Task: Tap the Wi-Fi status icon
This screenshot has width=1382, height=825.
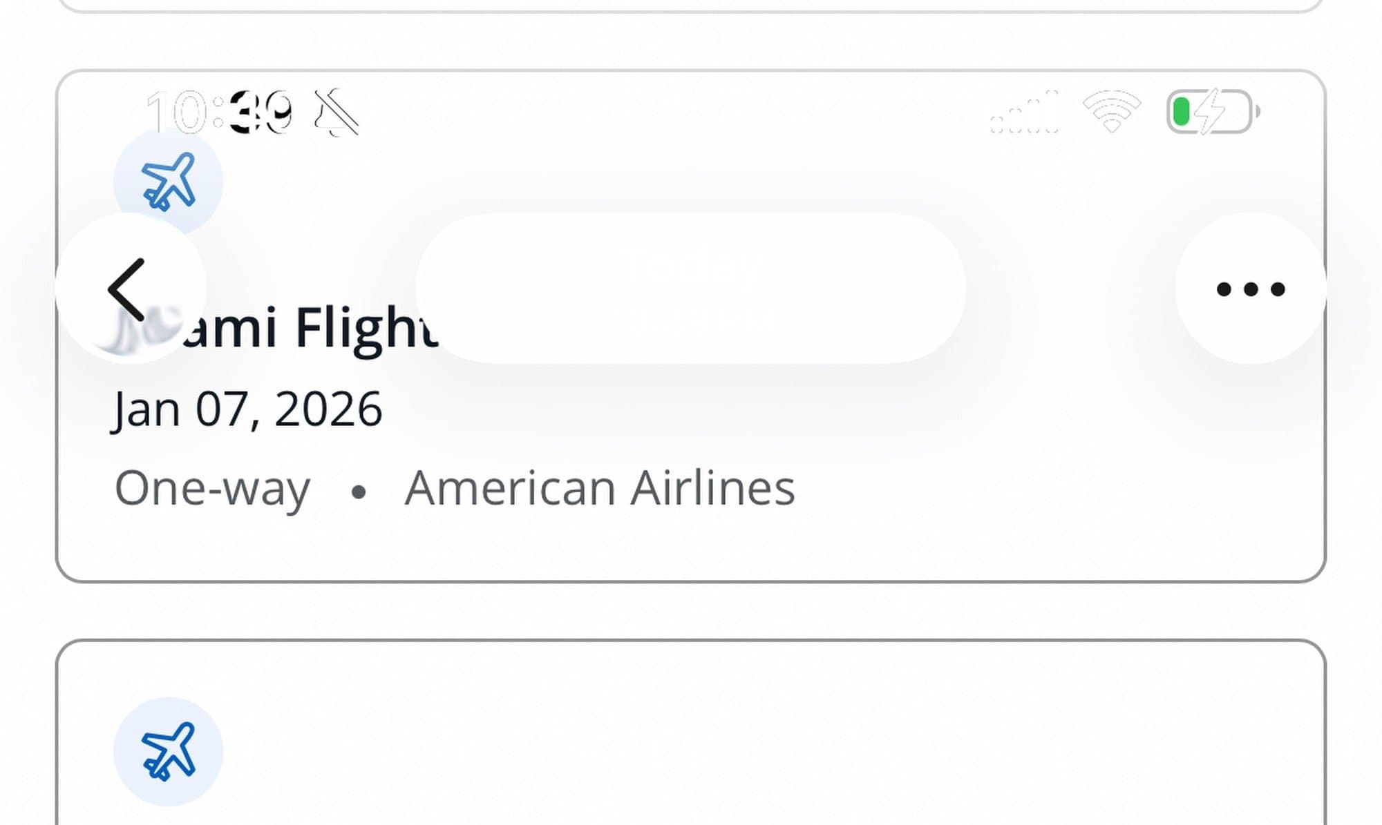Action: pyautogui.click(x=1111, y=111)
